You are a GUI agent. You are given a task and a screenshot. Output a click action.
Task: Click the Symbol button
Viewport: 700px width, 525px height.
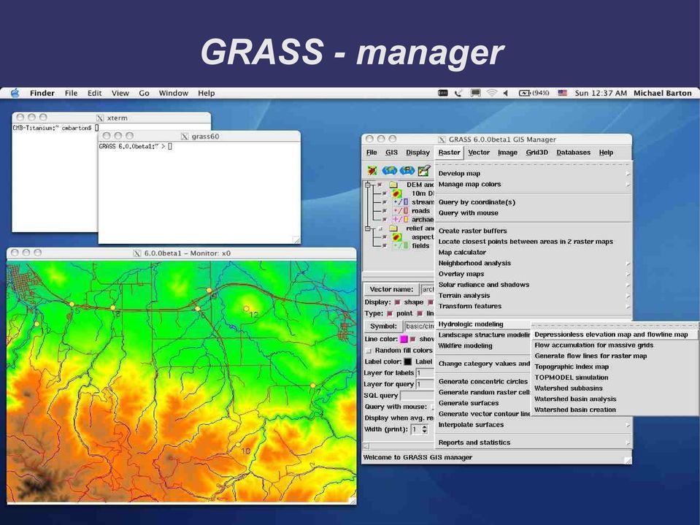click(x=383, y=326)
